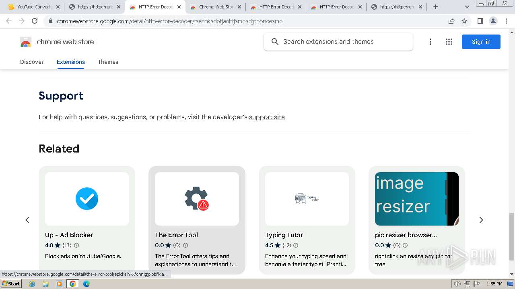The width and height of the screenshot is (515, 289).
Task: Click The Error Tool gear thumbnail
Action: coord(197,199)
